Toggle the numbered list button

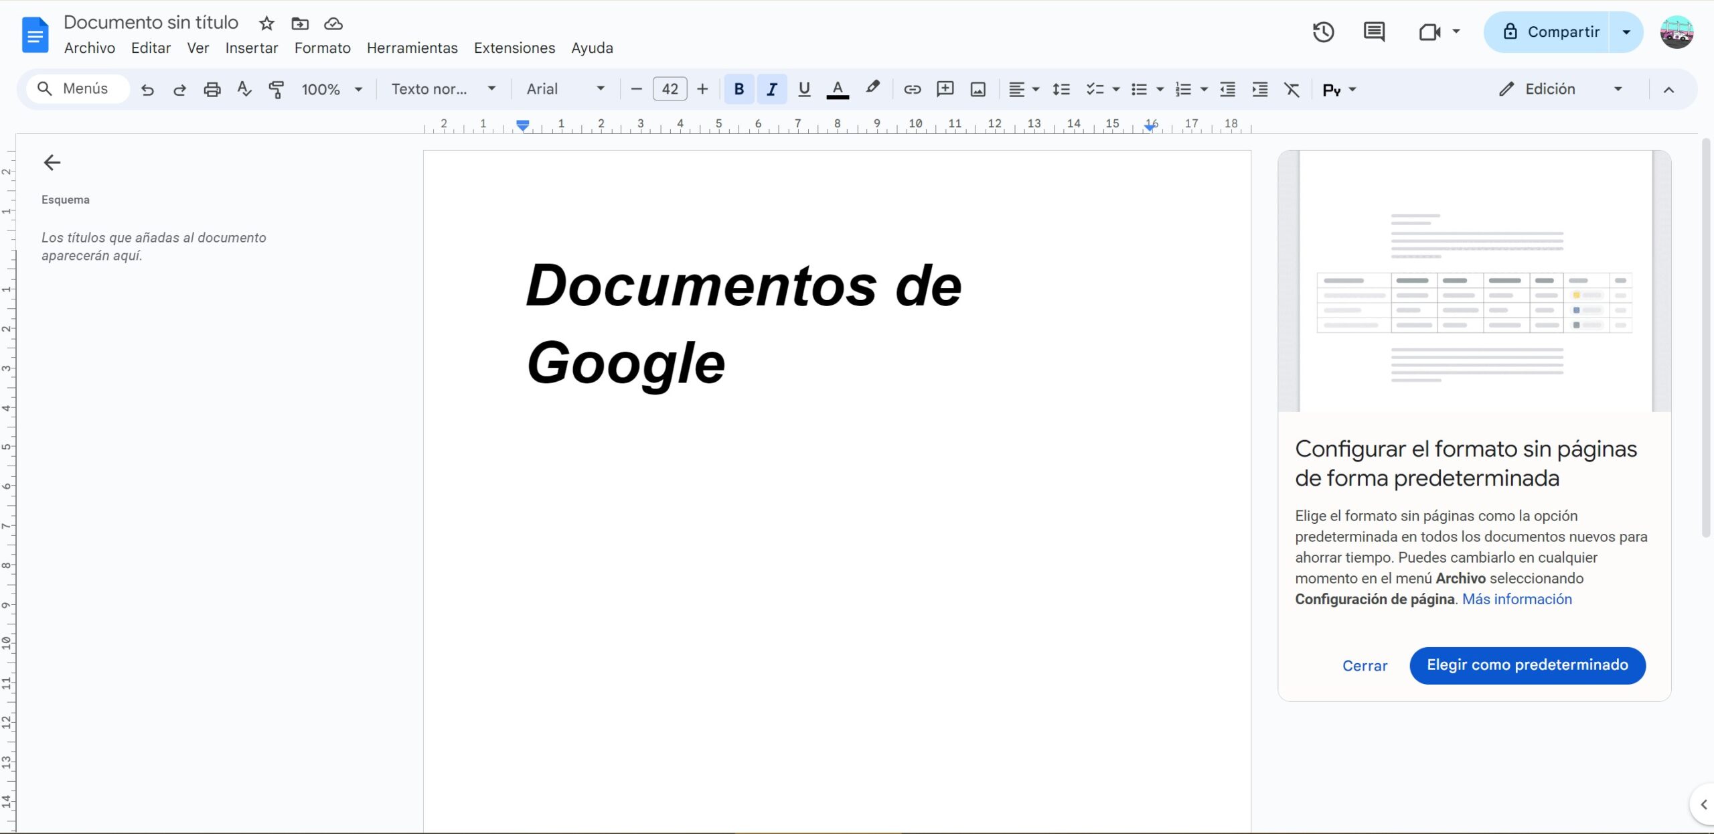(x=1183, y=89)
